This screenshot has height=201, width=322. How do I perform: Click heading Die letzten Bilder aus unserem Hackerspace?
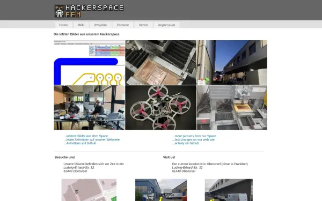86,34
